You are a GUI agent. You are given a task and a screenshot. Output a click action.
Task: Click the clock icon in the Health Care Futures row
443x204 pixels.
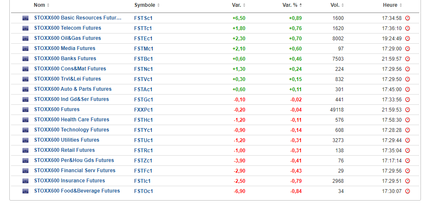pyautogui.click(x=408, y=120)
